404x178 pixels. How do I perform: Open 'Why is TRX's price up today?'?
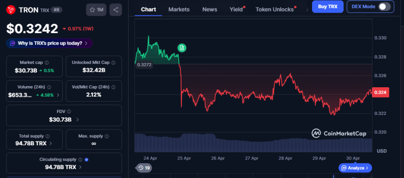pos(49,43)
